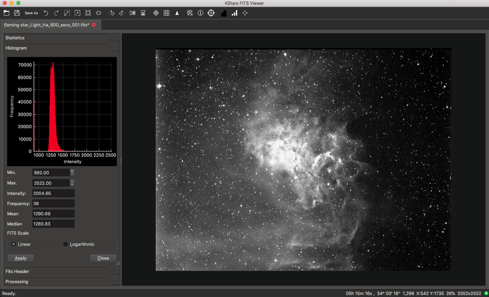Toggle the telescope location marker icon

[177, 13]
